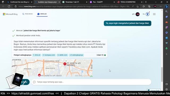Open browser Collections icon
The height and width of the screenshot is (96, 170).
(x=149, y=6)
